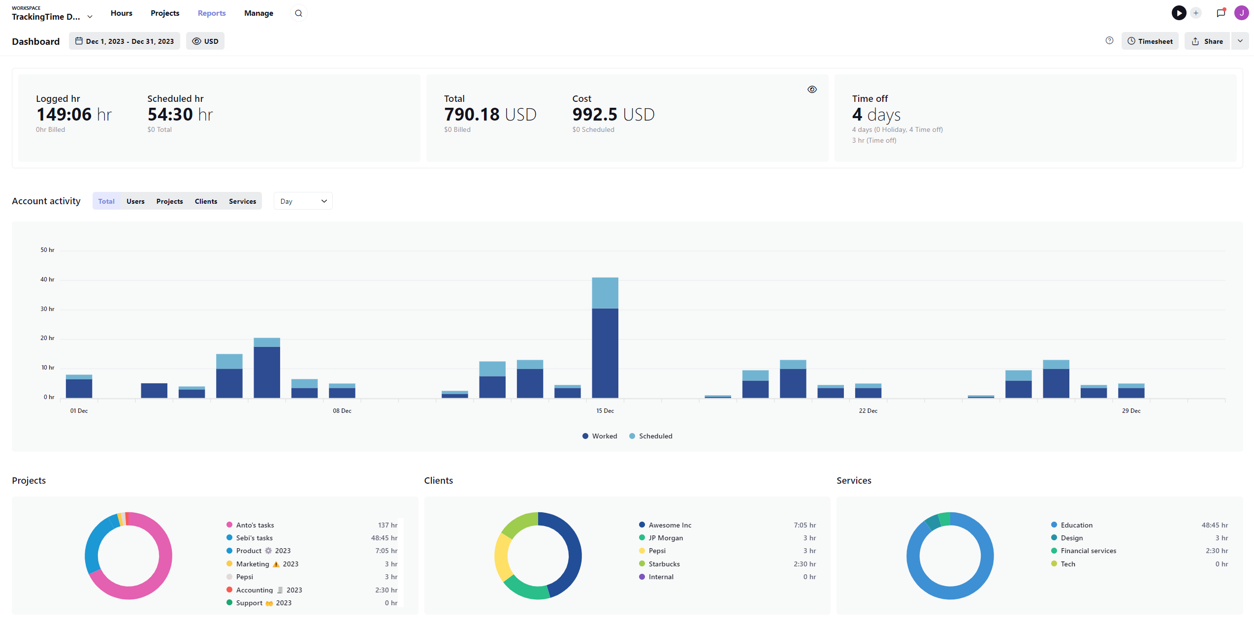Expand the arrow next to Share
The image size is (1254, 622).
pyautogui.click(x=1240, y=41)
